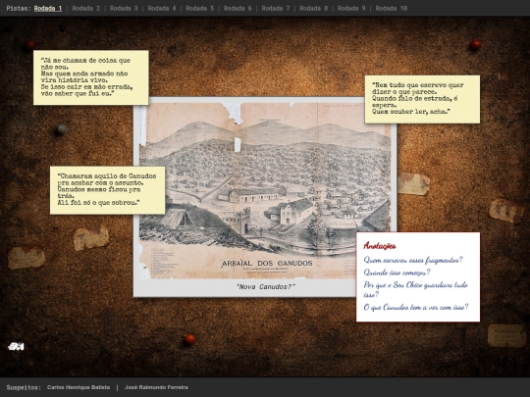
Task: Open note starting "Nem tudo que escrevo"
Action: [422, 99]
